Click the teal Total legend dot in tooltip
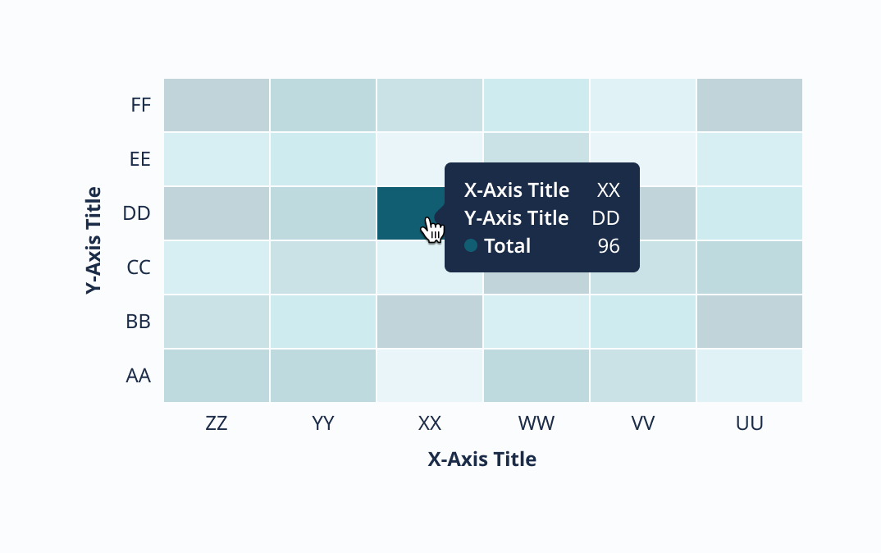Image resolution: width=881 pixels, height=553 pixels. pos(471,245)
